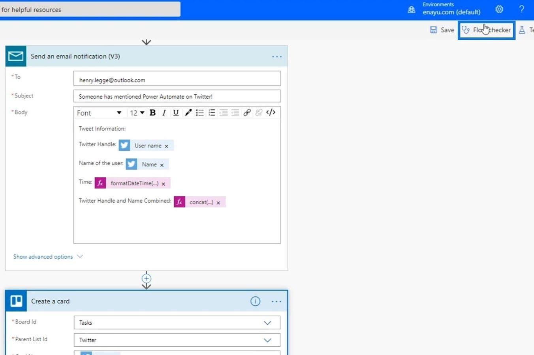534x355 pixels.
Task: Open the Font family dropdown
Action: click(x=99, y=113)
